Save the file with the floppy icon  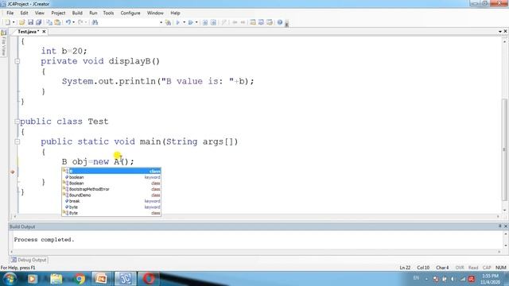[30, 22]
